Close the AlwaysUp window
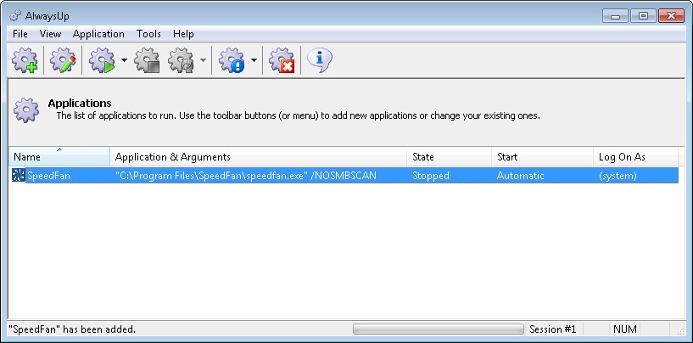This screenshot has width=693, height=343. (671, 16)
